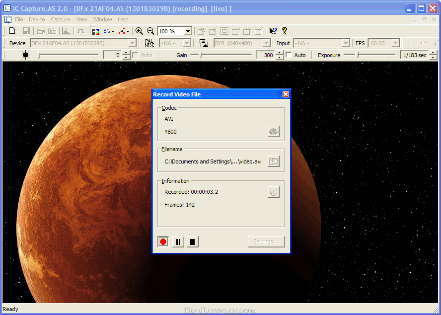Open the View menu
This screenshot has height=315, width=441.
pos(81,19)
